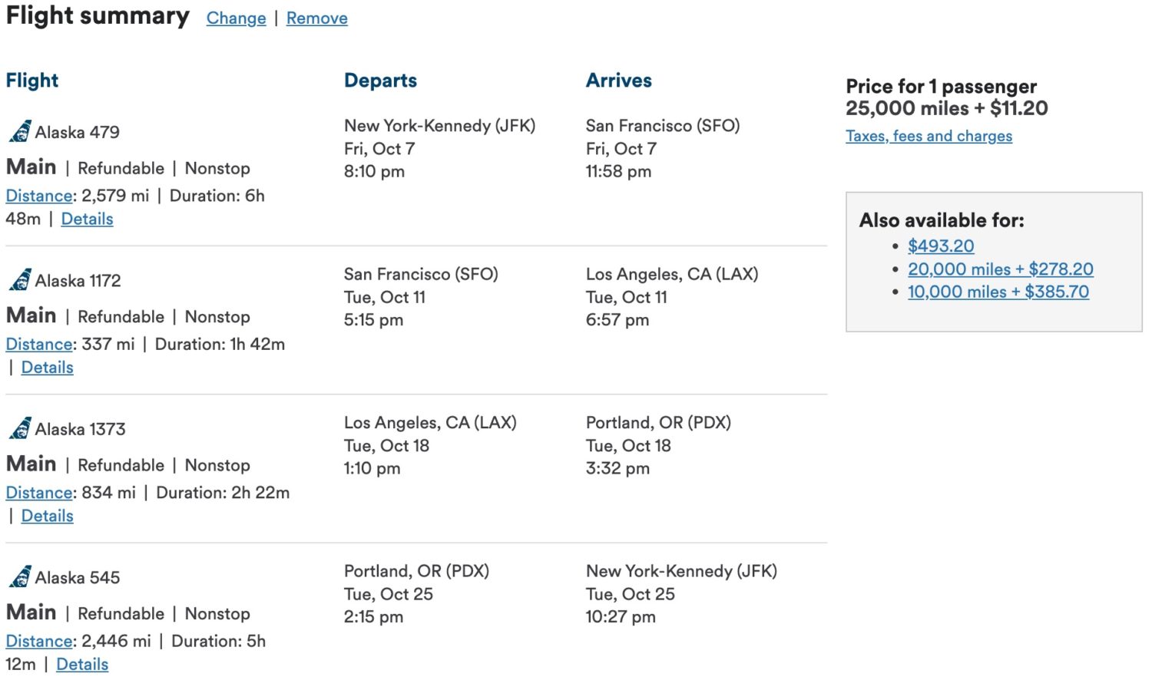Click the Alaska Airlines logo beside flight 1172
This screenshot has height=690, width=1152.
click(19, 279)
